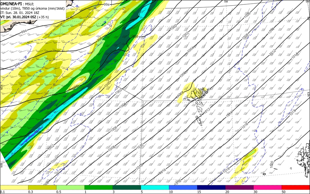Click the DMI/NEA-FI title text

click(11, 3)
